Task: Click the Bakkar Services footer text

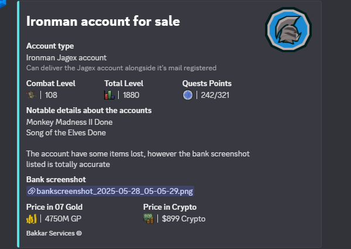Action: [x=54, y=233]
